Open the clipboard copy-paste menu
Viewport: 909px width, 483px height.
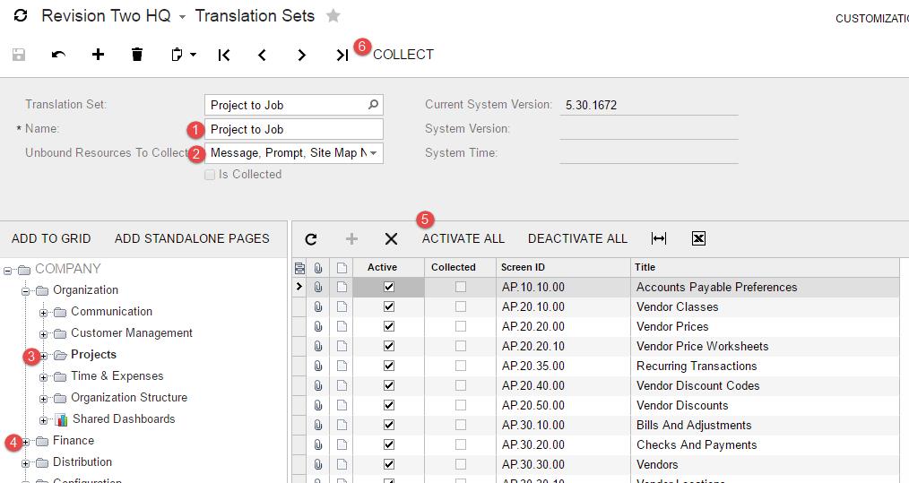click(x=183, y=55)
